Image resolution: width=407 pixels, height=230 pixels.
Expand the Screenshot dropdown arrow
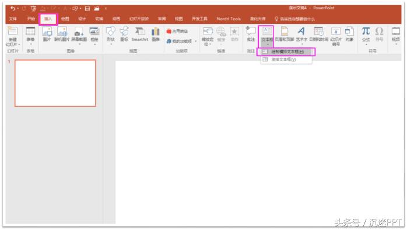[x=79, y=44]
